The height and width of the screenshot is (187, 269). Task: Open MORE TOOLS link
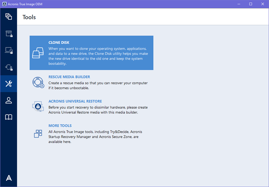(x=60, y=125)
